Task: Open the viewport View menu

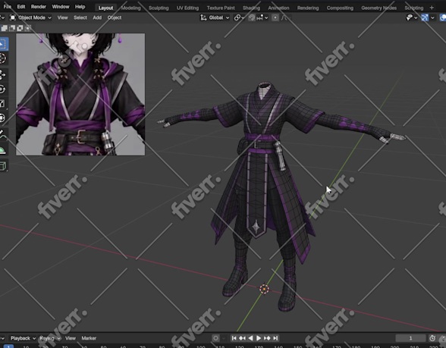Action: 62,17
